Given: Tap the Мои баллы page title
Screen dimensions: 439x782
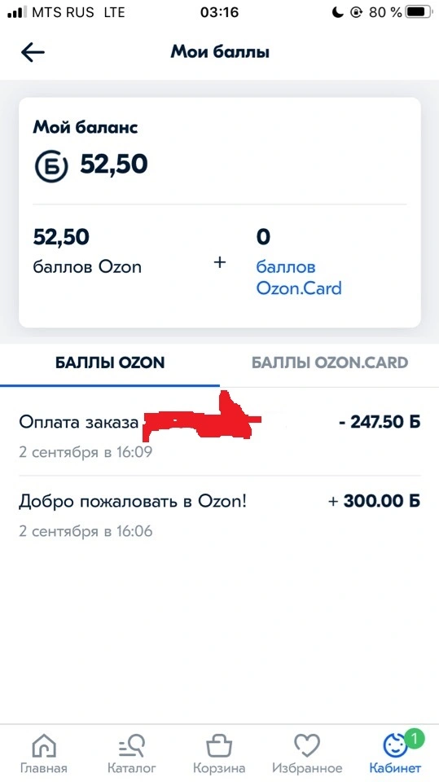Looking at the screenshot, I should pos(220,52).
